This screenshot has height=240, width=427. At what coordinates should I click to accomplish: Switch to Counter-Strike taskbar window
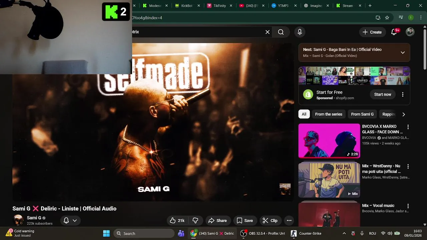point(306,233)
